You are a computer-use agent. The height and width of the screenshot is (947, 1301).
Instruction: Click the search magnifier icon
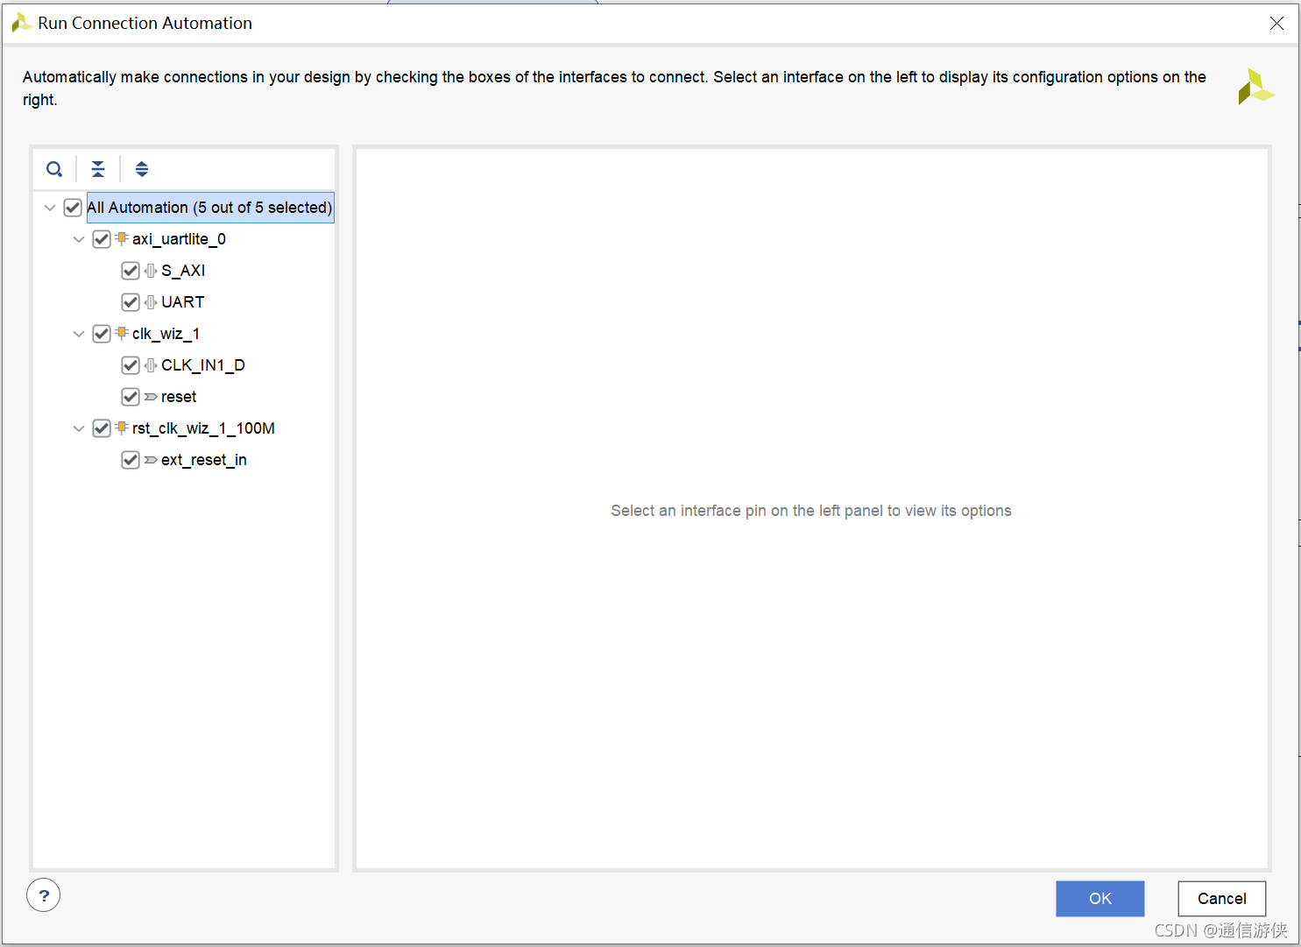pyautogui.click(x=54, y=169)
